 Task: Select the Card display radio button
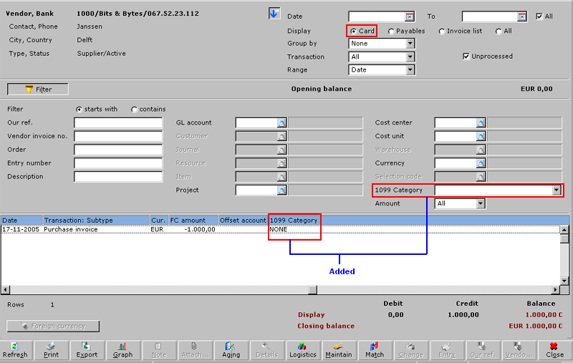click(353, 32)
